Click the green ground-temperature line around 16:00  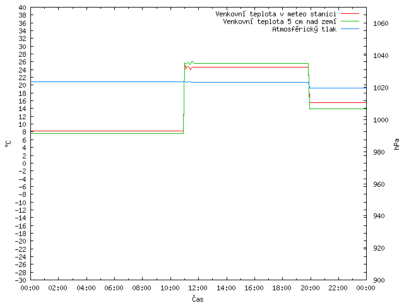pos(254,63)
